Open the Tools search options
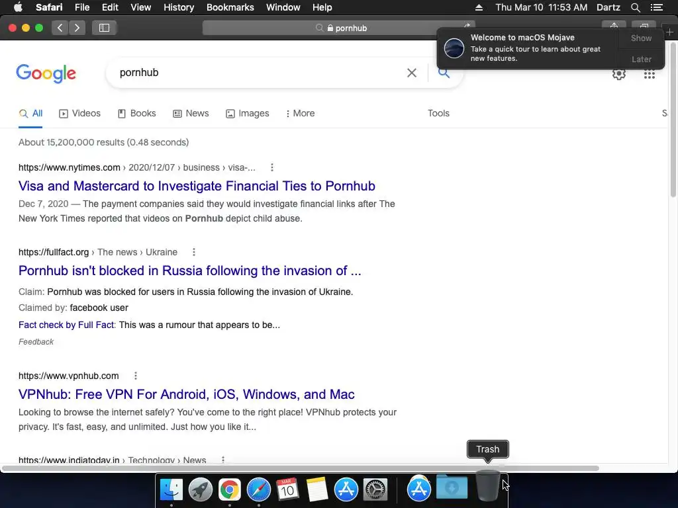 (438, 113)
